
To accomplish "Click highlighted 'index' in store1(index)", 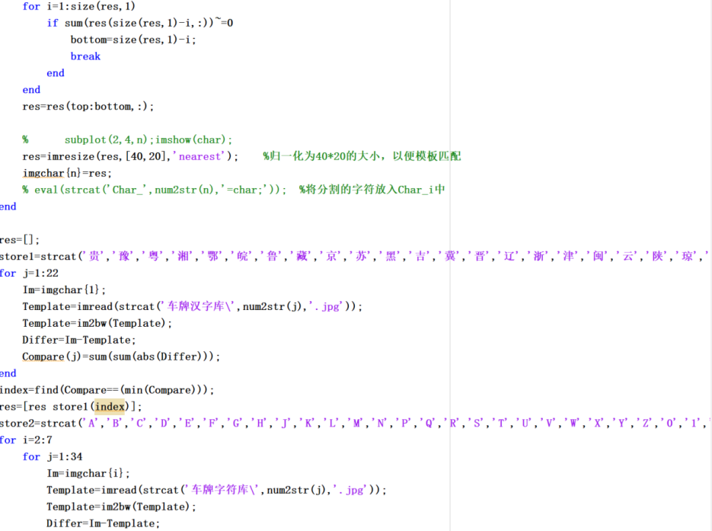I will (110, 407).
